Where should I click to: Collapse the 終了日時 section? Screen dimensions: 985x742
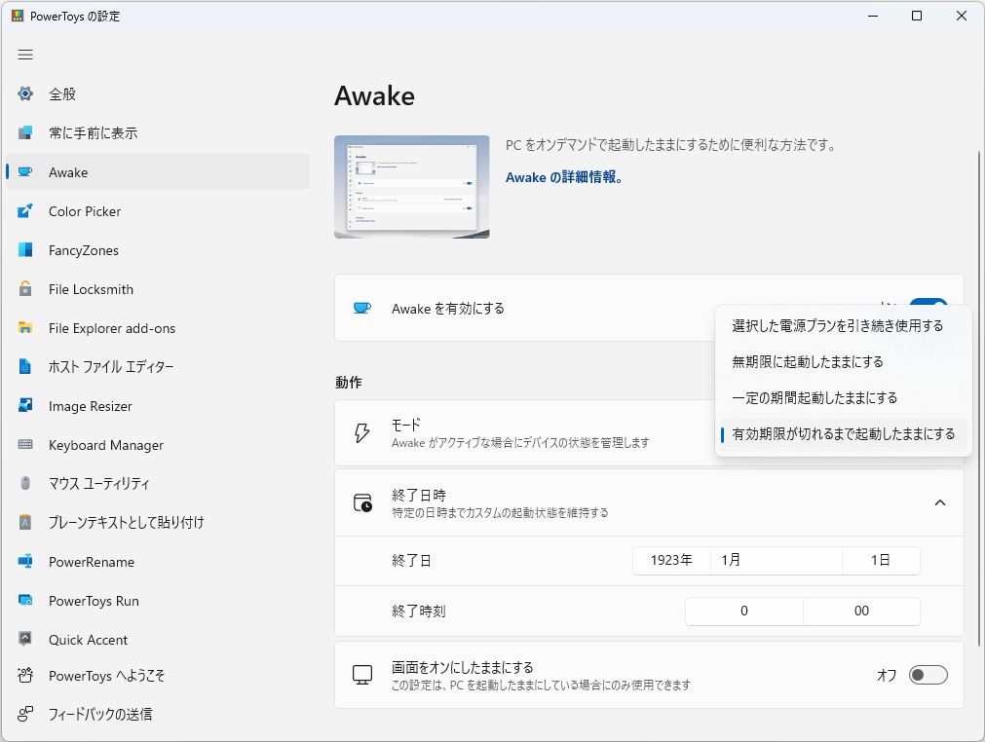tap(940, 502)
